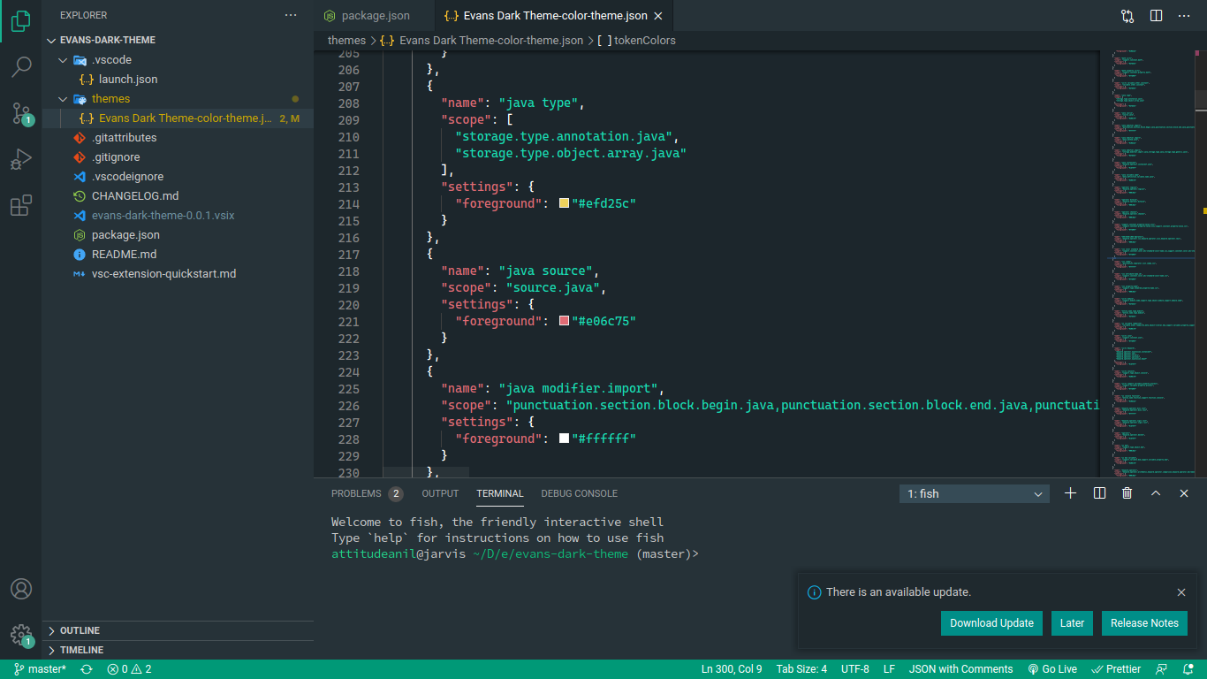Viewport: 1207px width, 679px height.
Task: Switch to the DEBUG CONSOLE tab
Action: [580, 493]
